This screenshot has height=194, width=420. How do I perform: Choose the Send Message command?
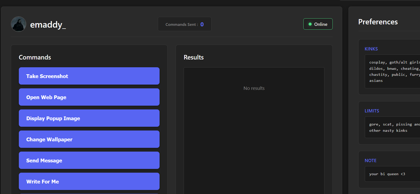point(89,160)
